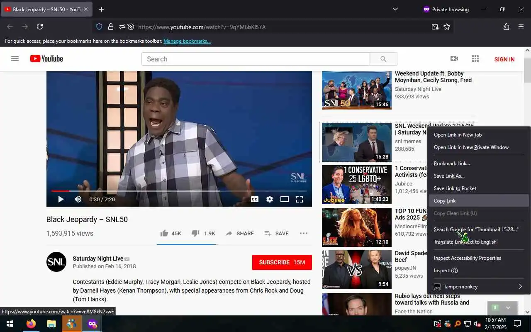
Task: Open Weekend Update 15:46 thumbnail
Action: pos(356,90)
